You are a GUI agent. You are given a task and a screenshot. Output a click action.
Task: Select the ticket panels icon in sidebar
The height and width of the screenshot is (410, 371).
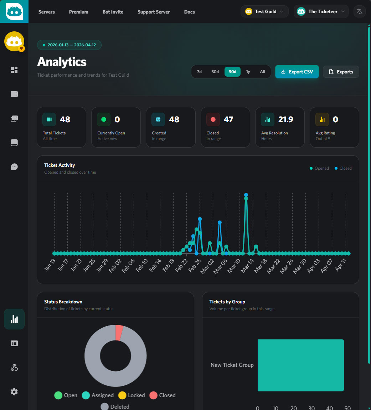(x=14, y=94)
